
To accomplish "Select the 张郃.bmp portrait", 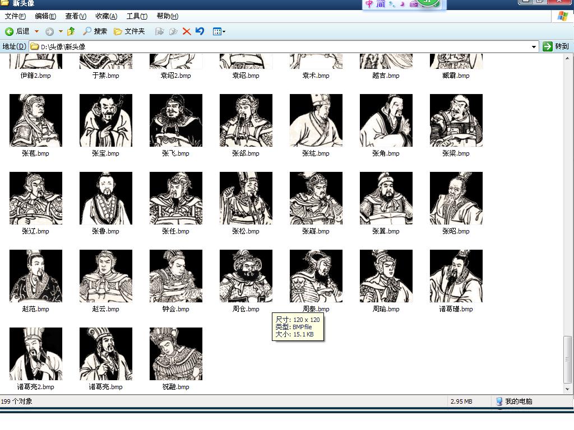I will (x=246, y=120).
